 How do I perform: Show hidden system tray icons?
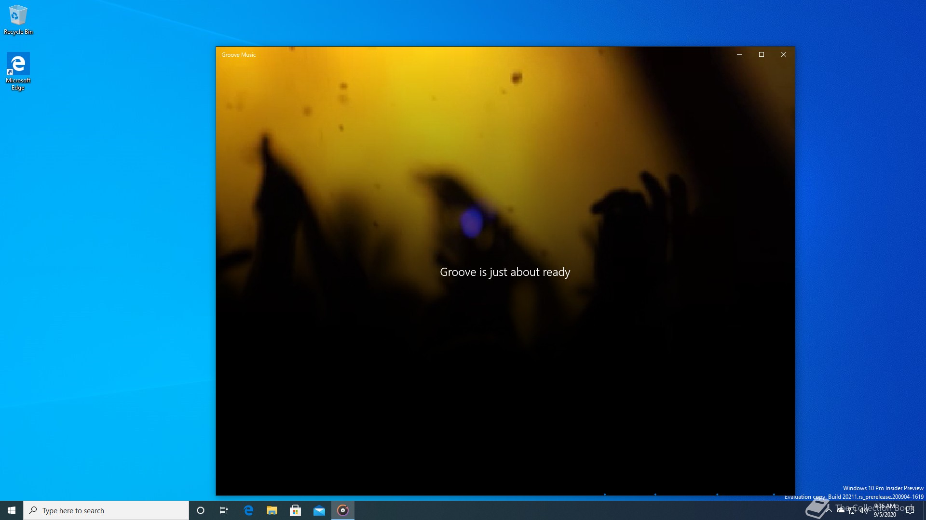tap(830, 510)
